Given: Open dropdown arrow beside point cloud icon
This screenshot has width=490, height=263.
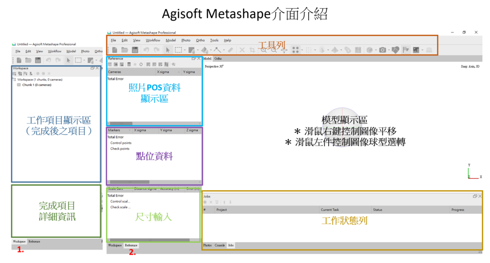Looking at the screenshot, I should (302, 50).
